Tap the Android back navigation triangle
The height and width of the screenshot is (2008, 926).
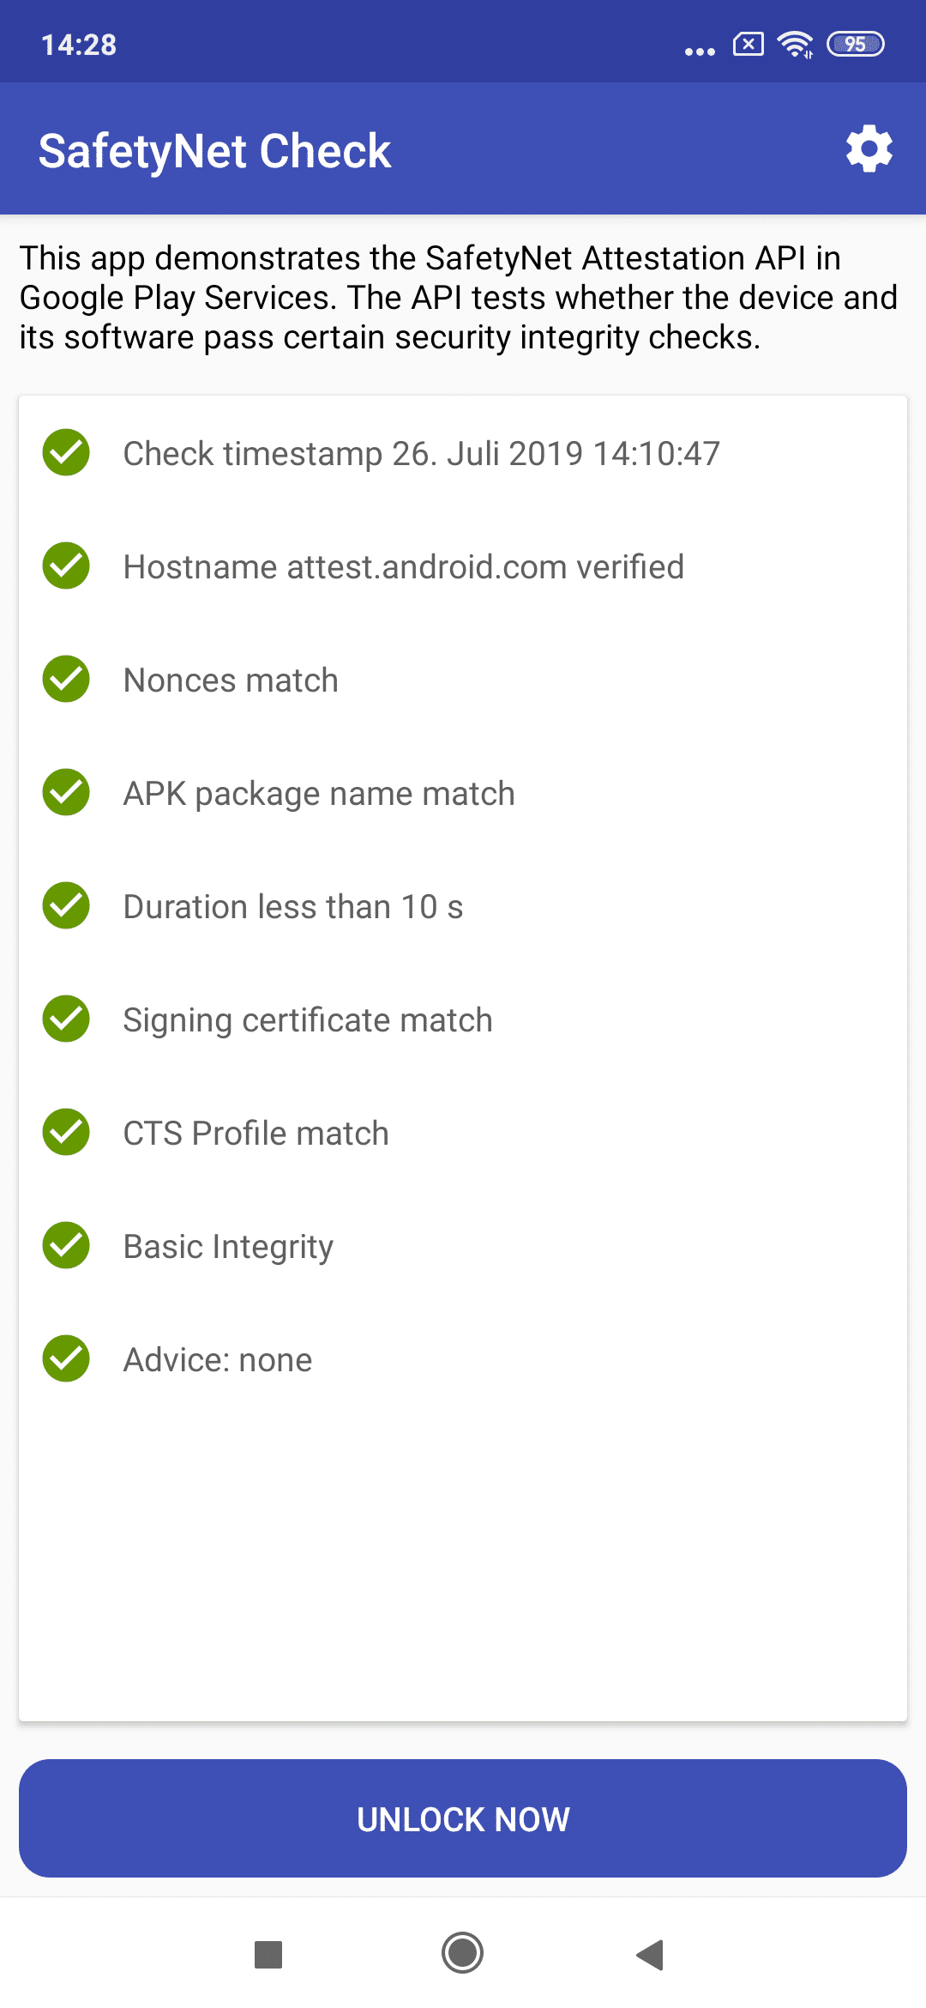coord(650,1955)
